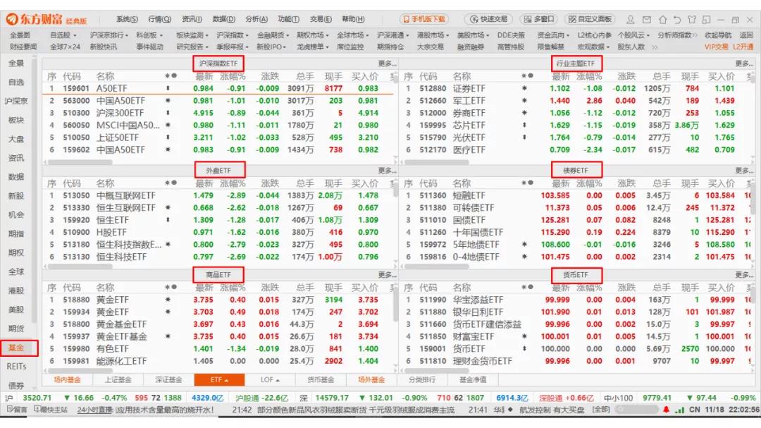Expand the 资金流向 dropdown
Image resolution: width=761 pixels, height=428 pixels.
[553, 35]
